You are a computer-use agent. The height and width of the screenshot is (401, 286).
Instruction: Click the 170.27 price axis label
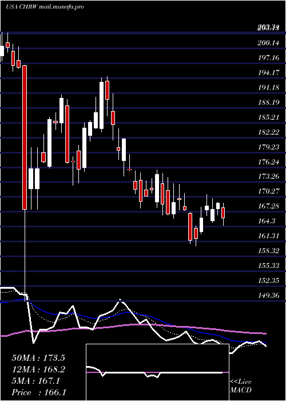(268, 191)
